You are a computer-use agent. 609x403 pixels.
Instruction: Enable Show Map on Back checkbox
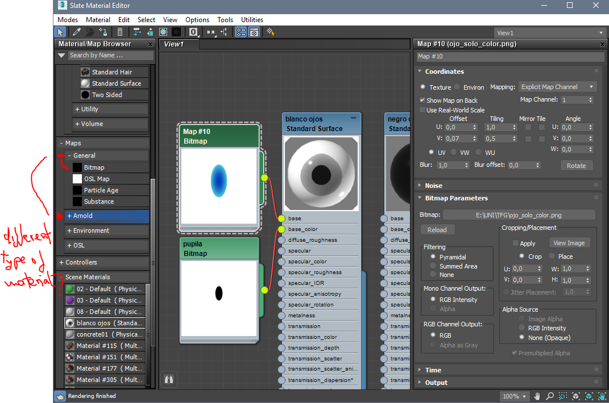pos(422,100)
